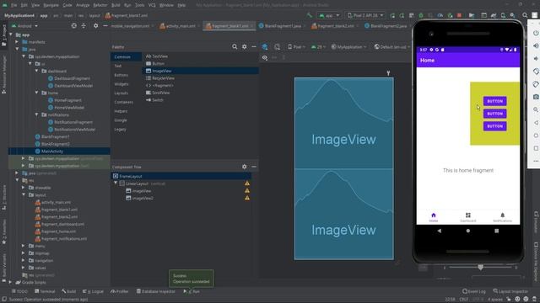Open API 29 version dropdown in design toolbar
The width and height of the screenshot is (540, 303).
318,47
